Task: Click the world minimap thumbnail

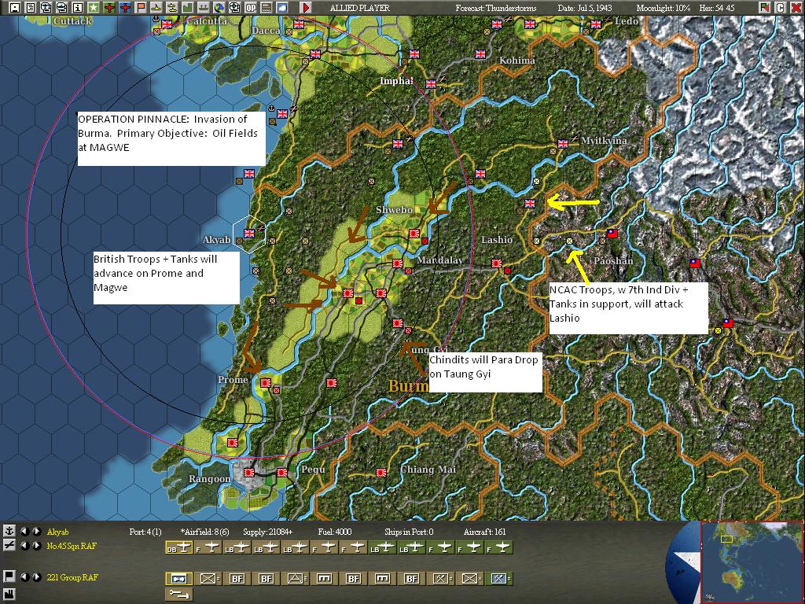Action: pos(752,563)
